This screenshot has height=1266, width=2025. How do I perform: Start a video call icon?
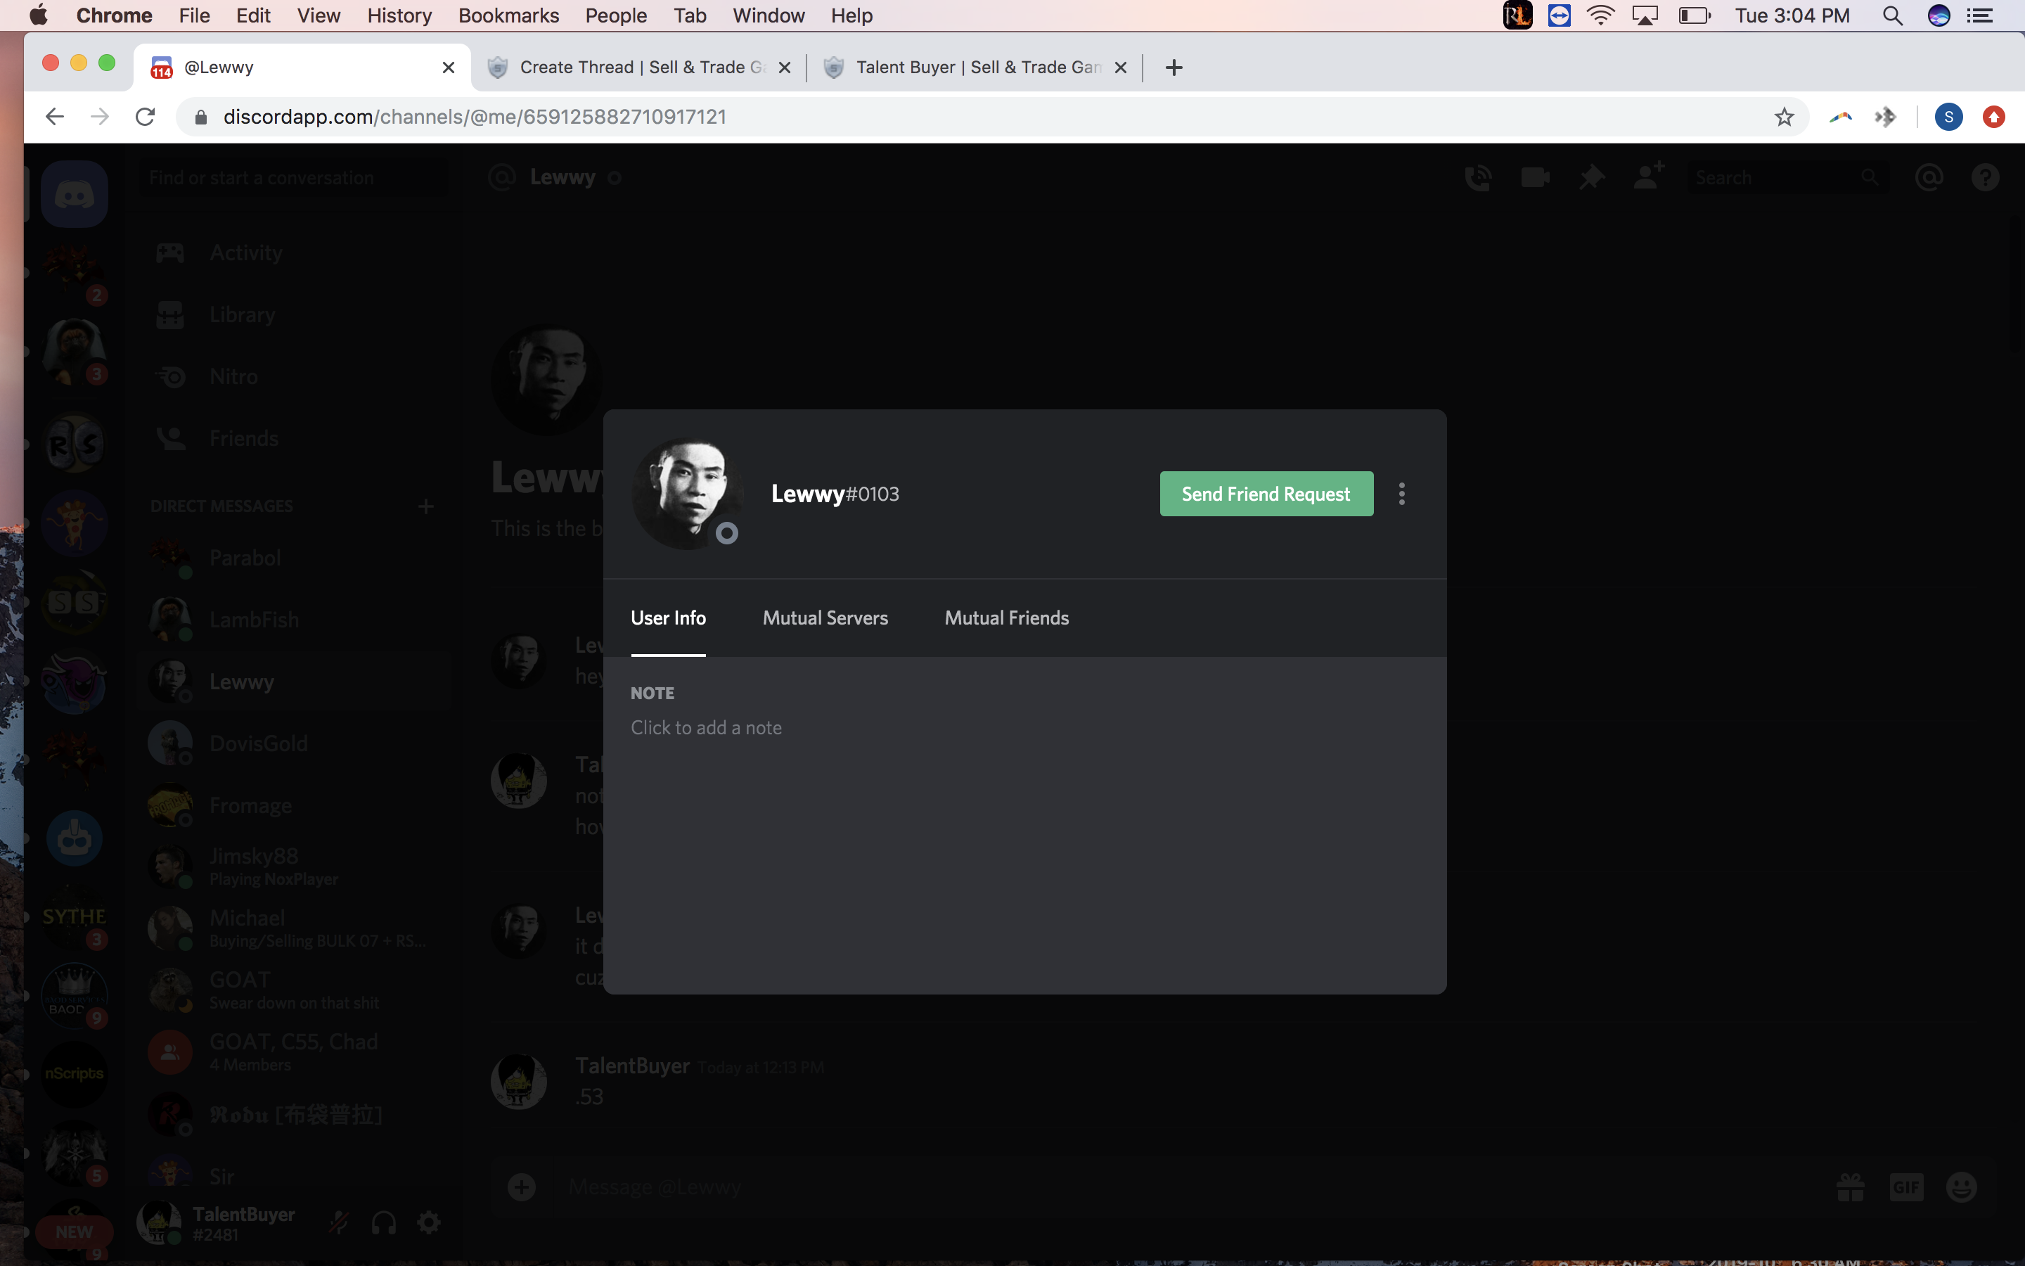tap(1535, 177)
